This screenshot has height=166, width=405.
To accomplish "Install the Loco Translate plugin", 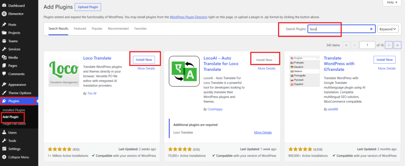I will tap(144, 60).
